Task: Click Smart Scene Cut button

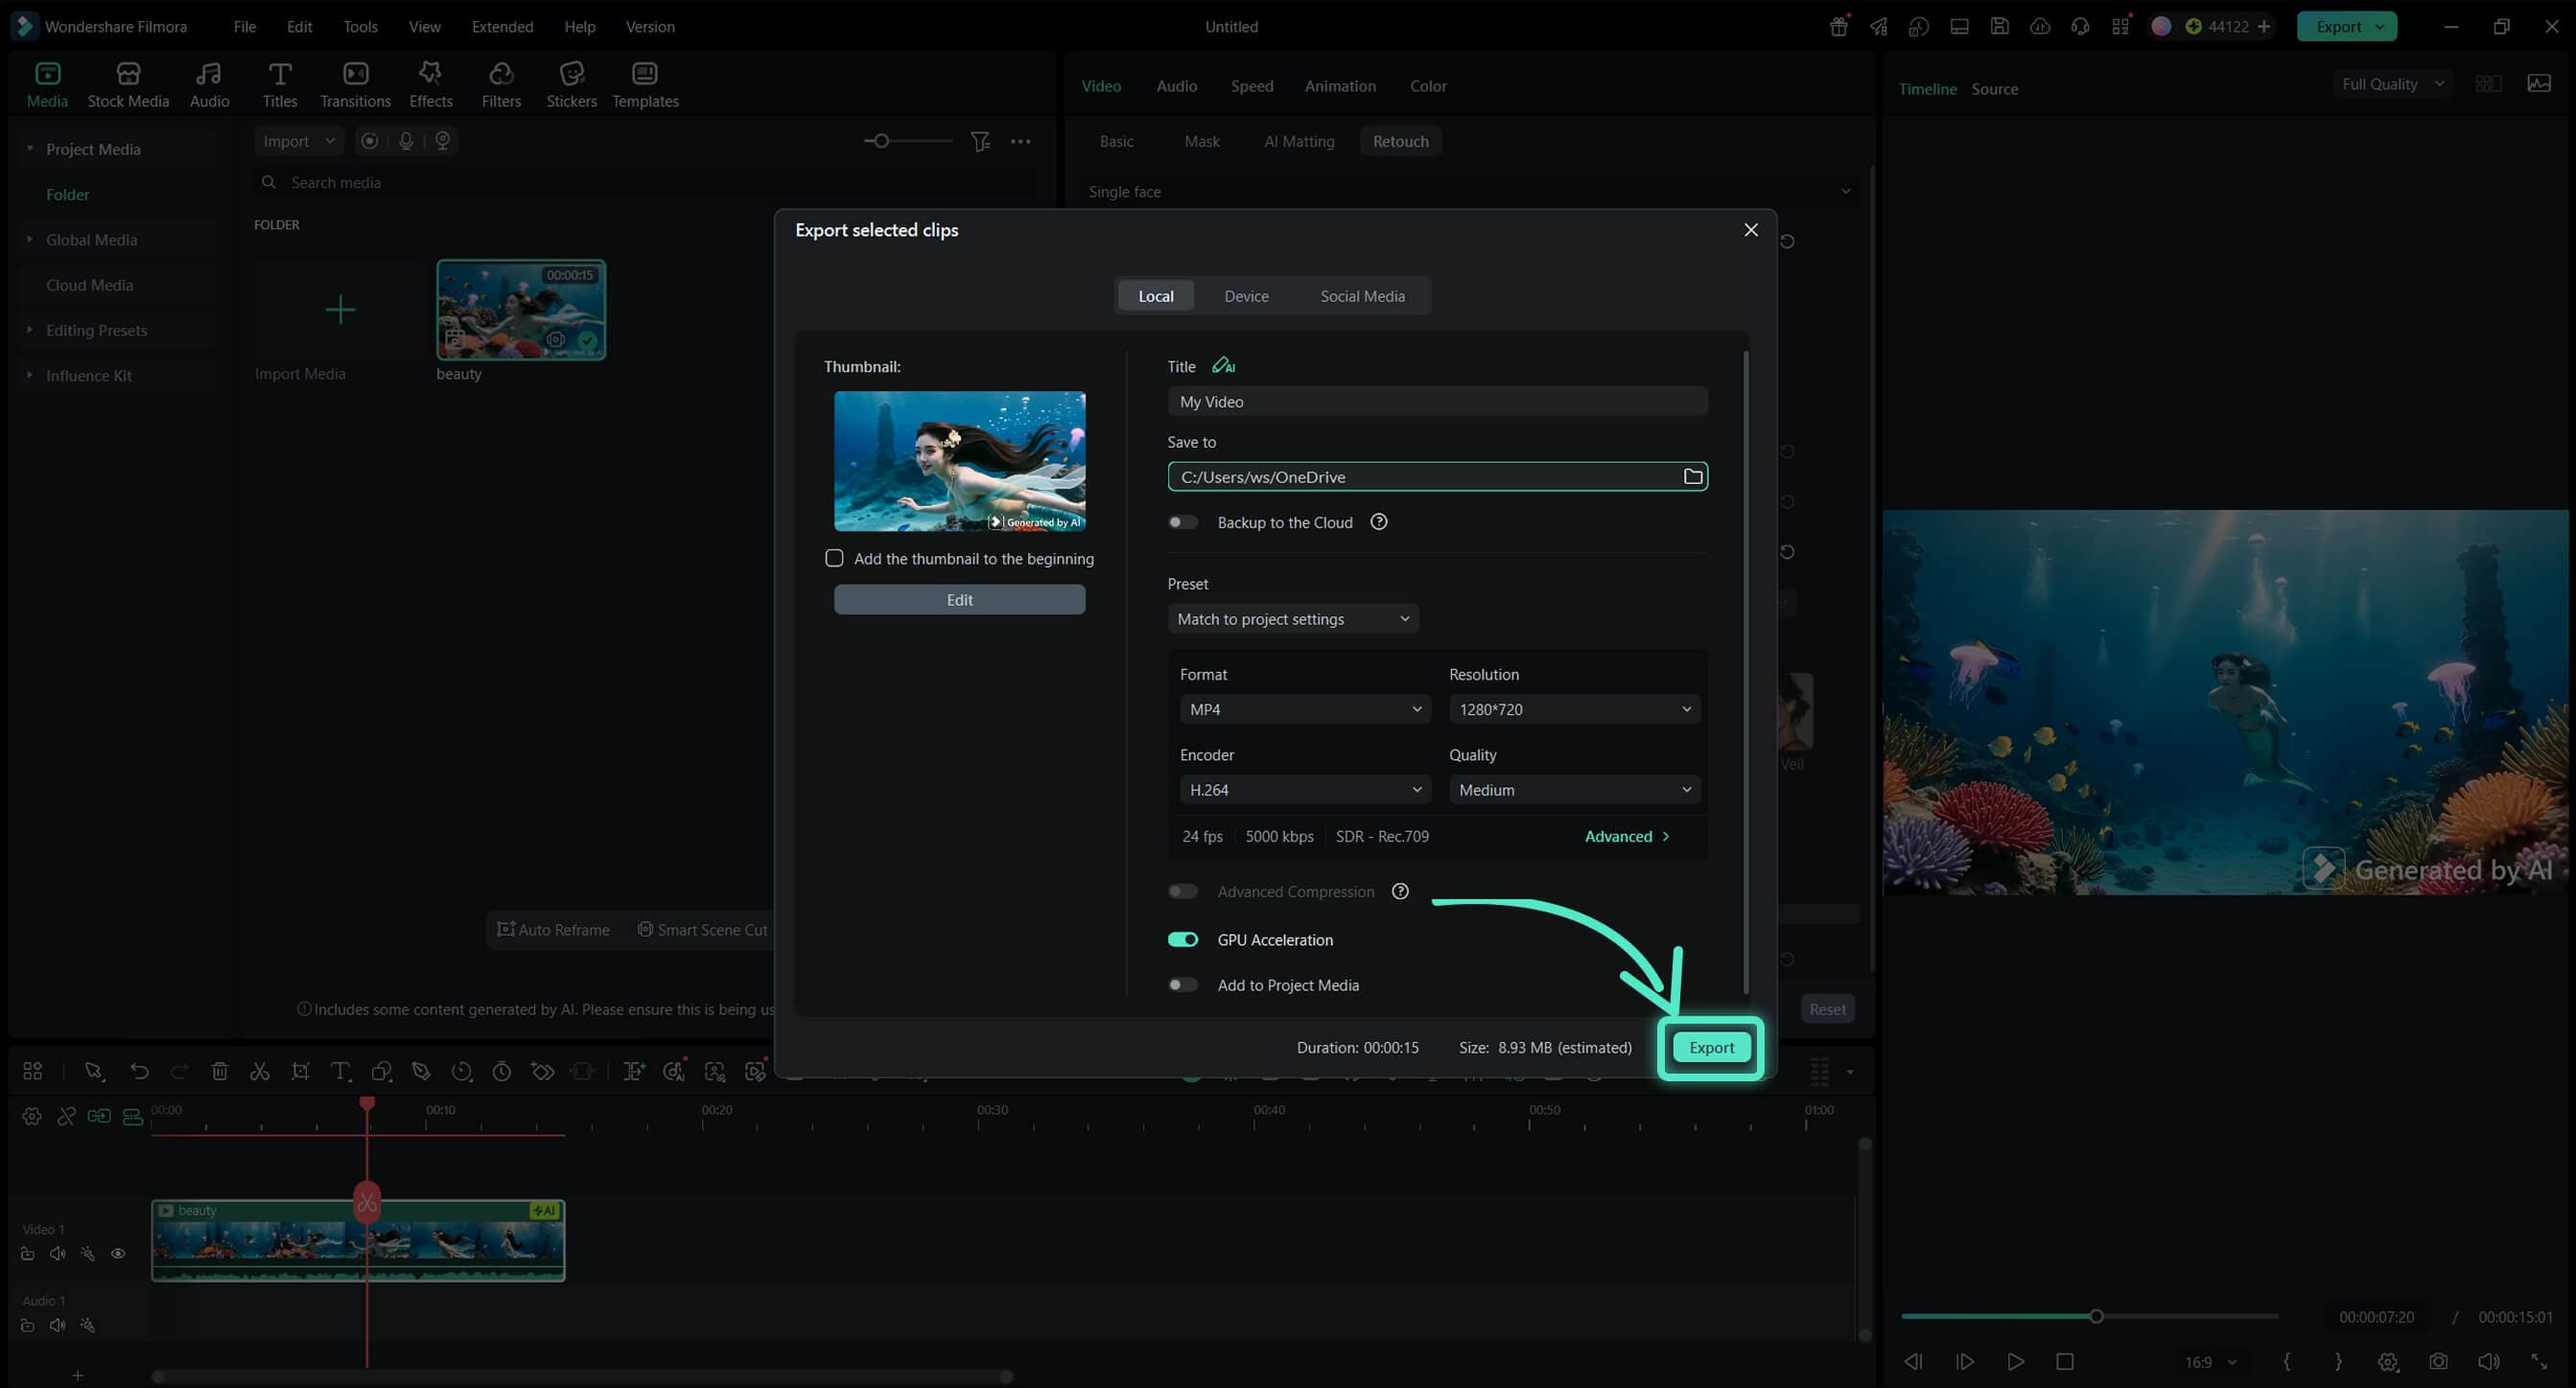Action: click(x=703, y=930)
